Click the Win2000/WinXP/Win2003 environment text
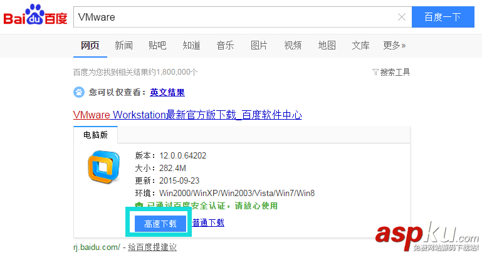Image resolution: width=482 pixels, height=255 pixels. pos(237,193)
